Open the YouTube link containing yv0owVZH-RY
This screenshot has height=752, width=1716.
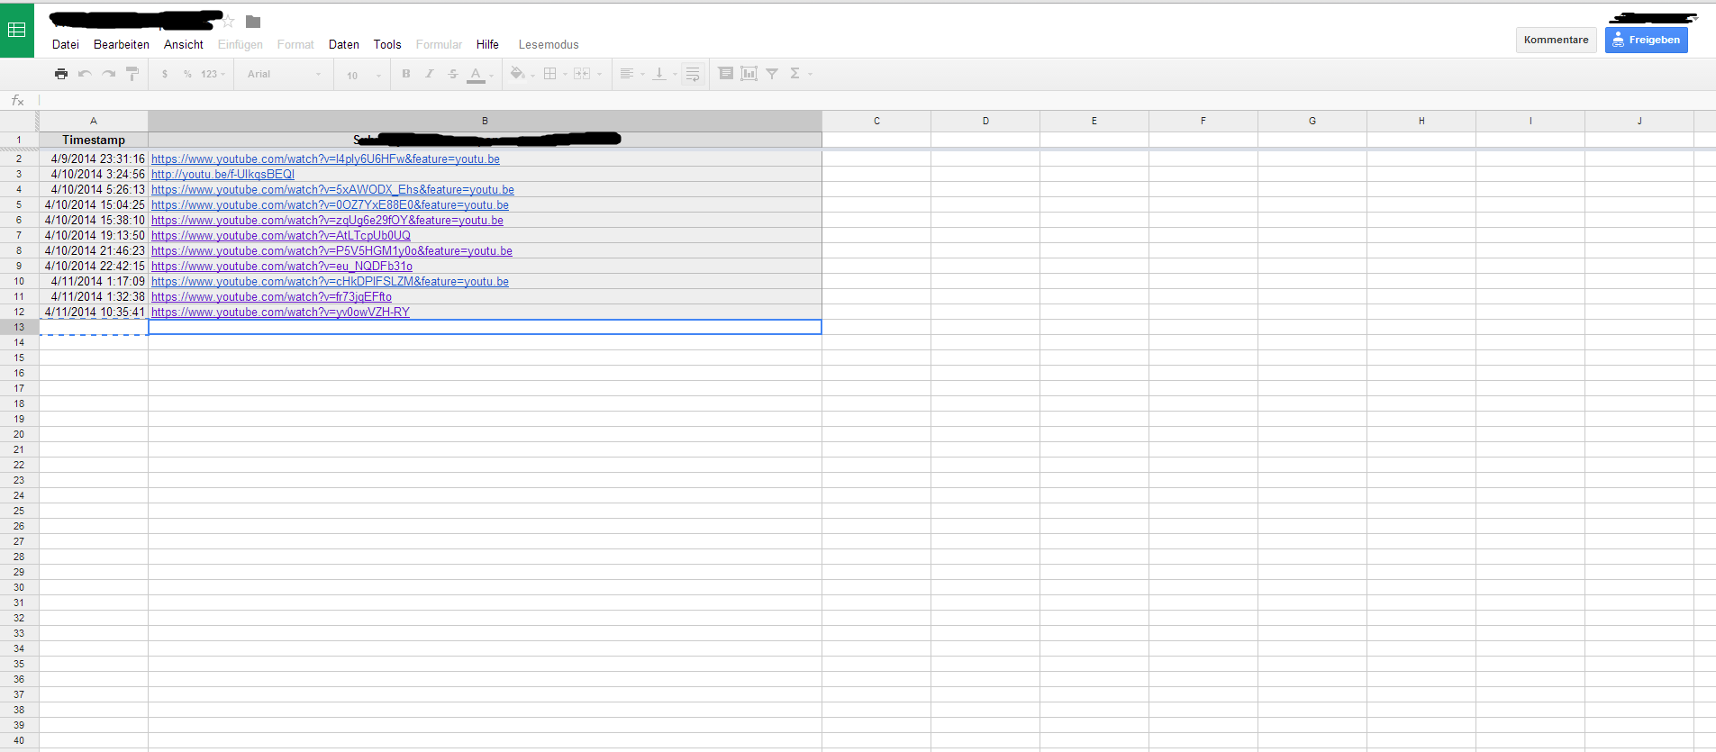[280, 313]
